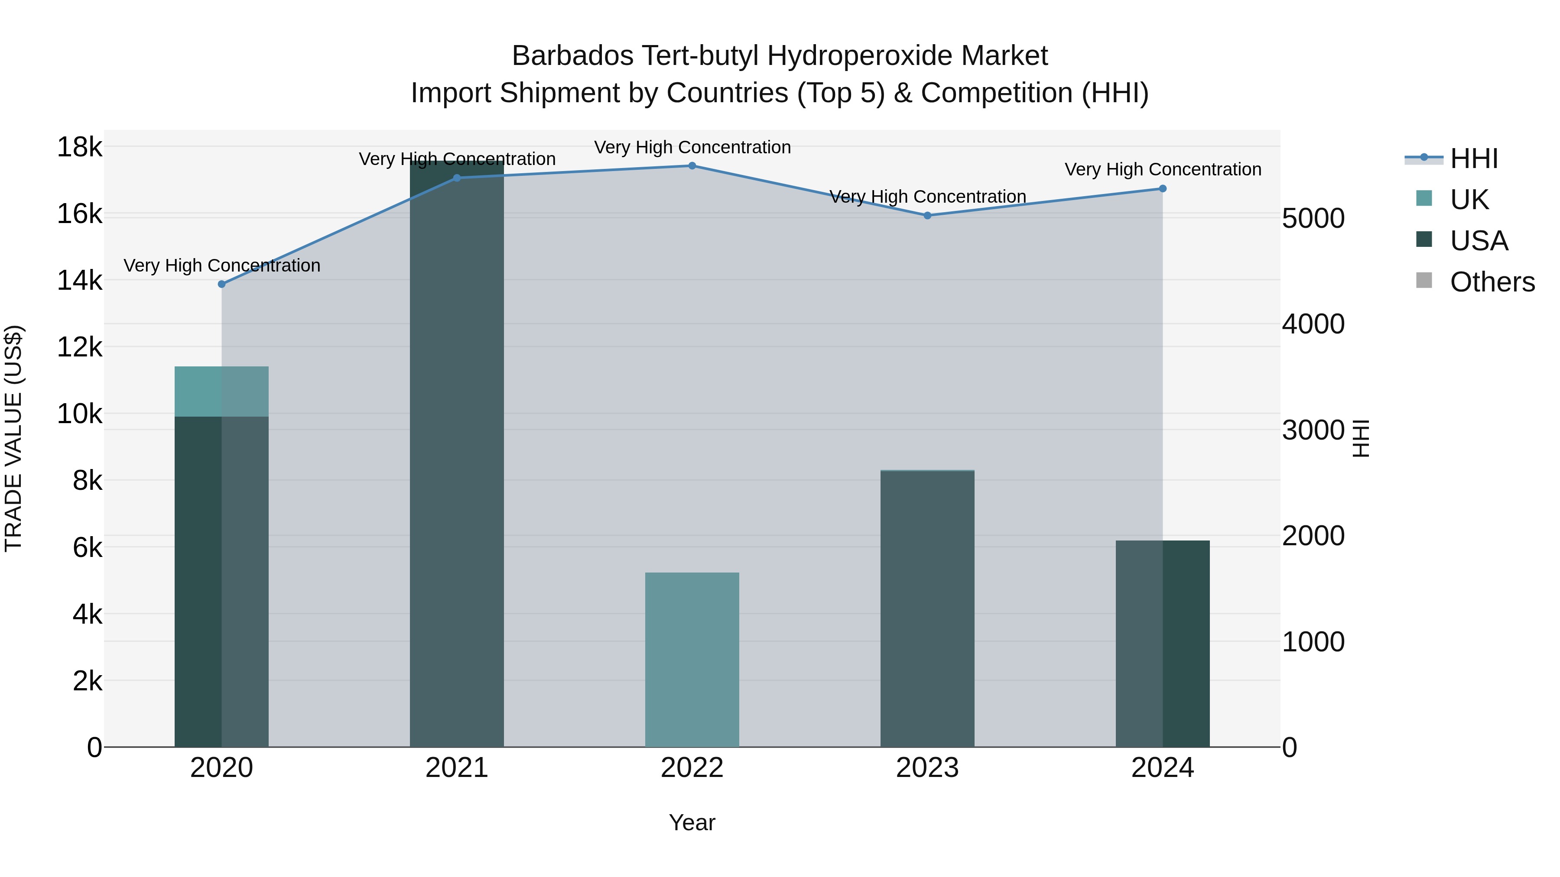
Task: Click the 8k tick label
Action: pyautogui.click(x=87, y=481)
